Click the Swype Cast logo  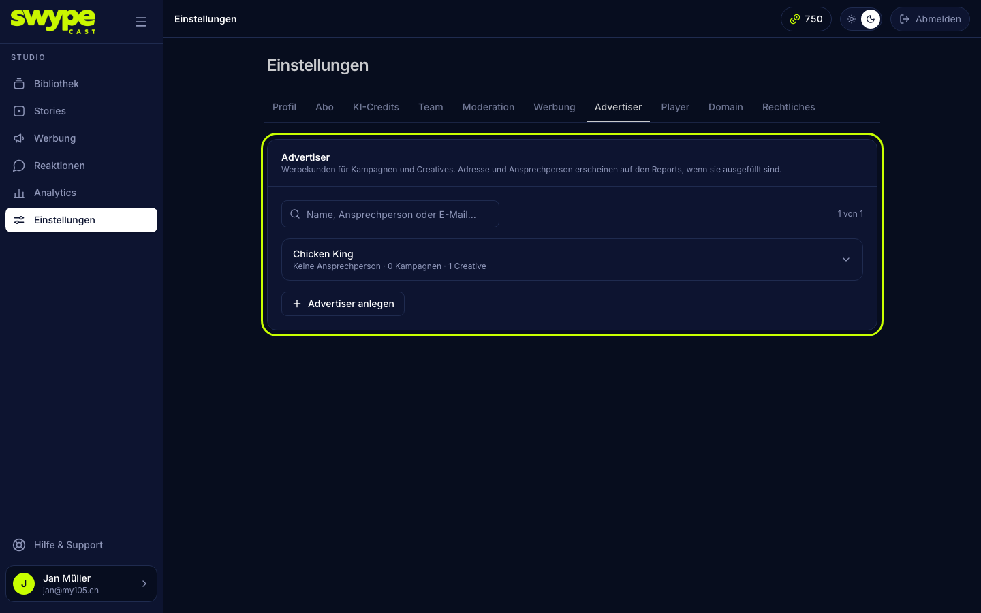53,21
